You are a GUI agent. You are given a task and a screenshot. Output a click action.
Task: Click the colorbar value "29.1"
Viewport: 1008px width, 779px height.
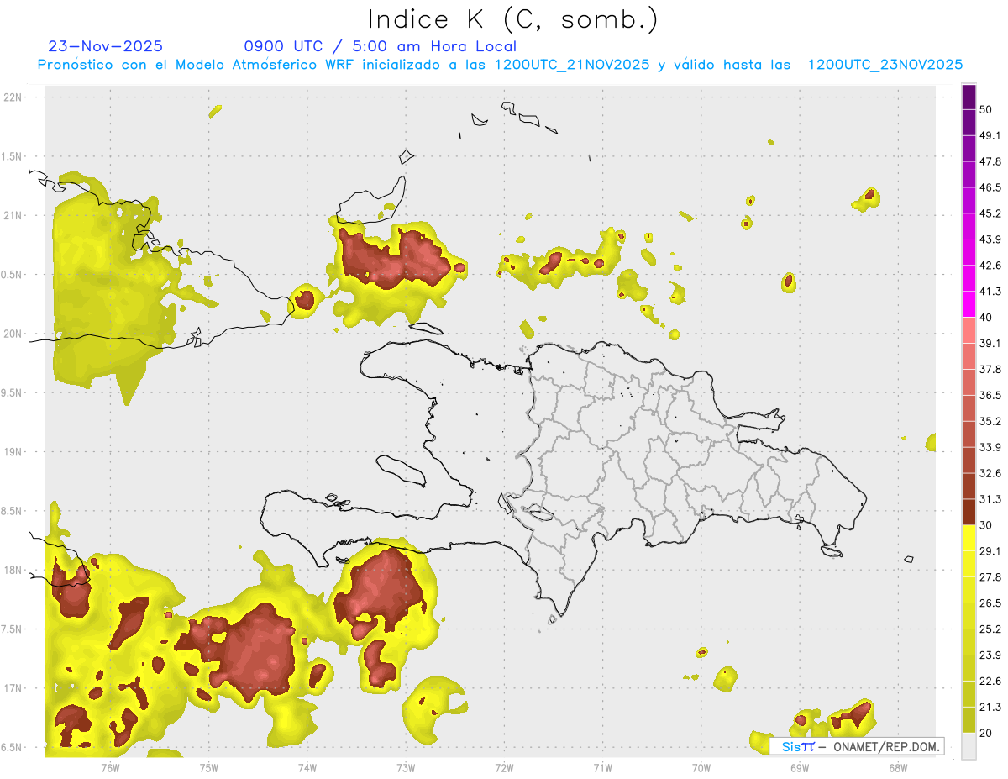tap(990, 551)
